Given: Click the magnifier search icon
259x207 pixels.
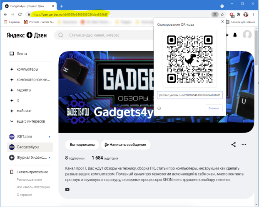Looking at the screenshot, I should (x=61, y=35).
